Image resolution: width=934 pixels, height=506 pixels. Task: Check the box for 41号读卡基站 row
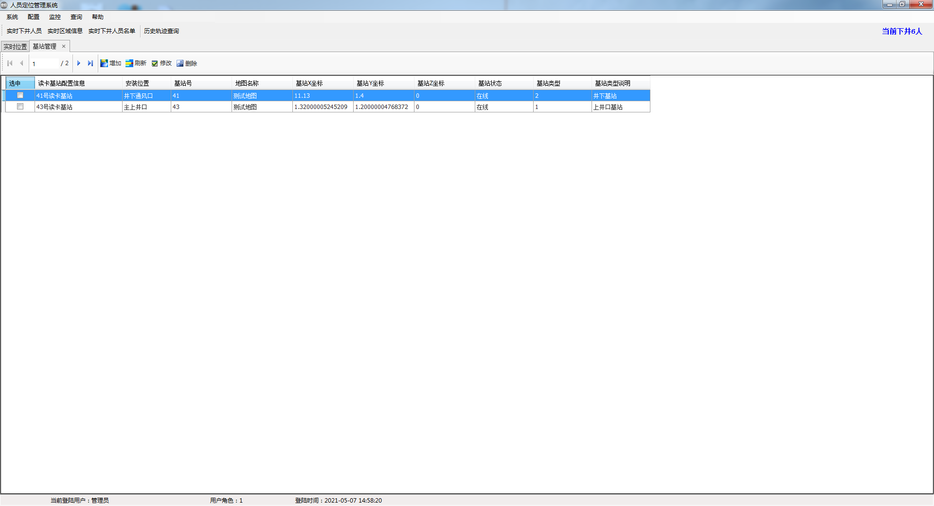click(x=20, y=95)
